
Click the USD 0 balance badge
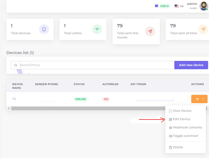tap(165, 6)
